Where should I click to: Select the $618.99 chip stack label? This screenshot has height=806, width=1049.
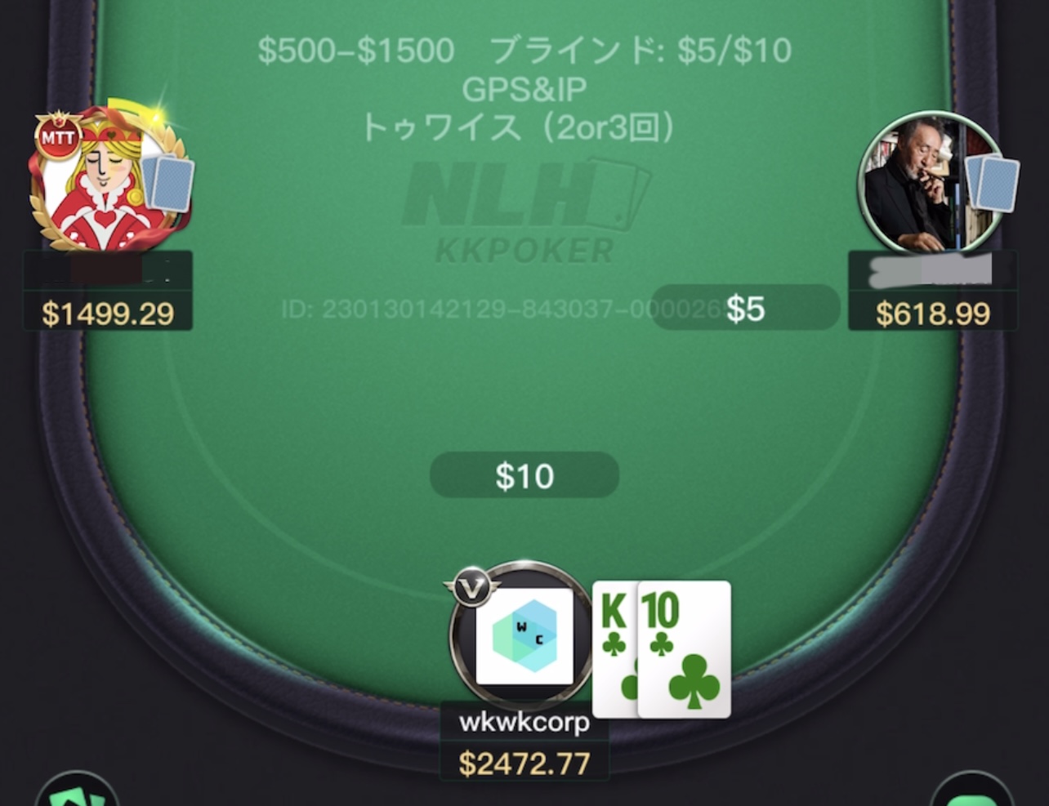click(x=933, y=313)
